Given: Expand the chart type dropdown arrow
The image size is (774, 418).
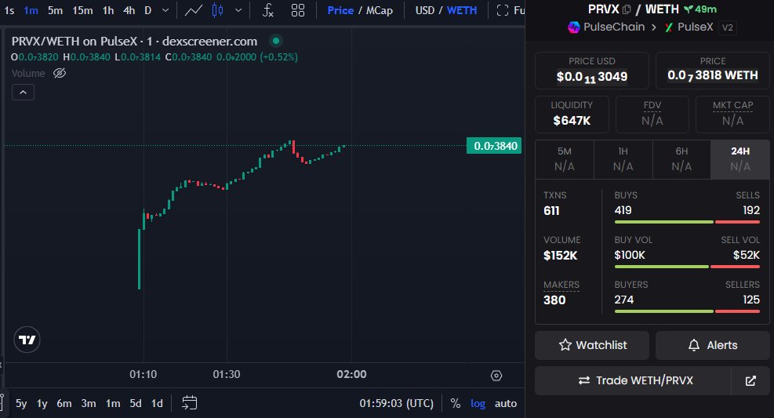Looking at the screenshot, I should 238,10.
